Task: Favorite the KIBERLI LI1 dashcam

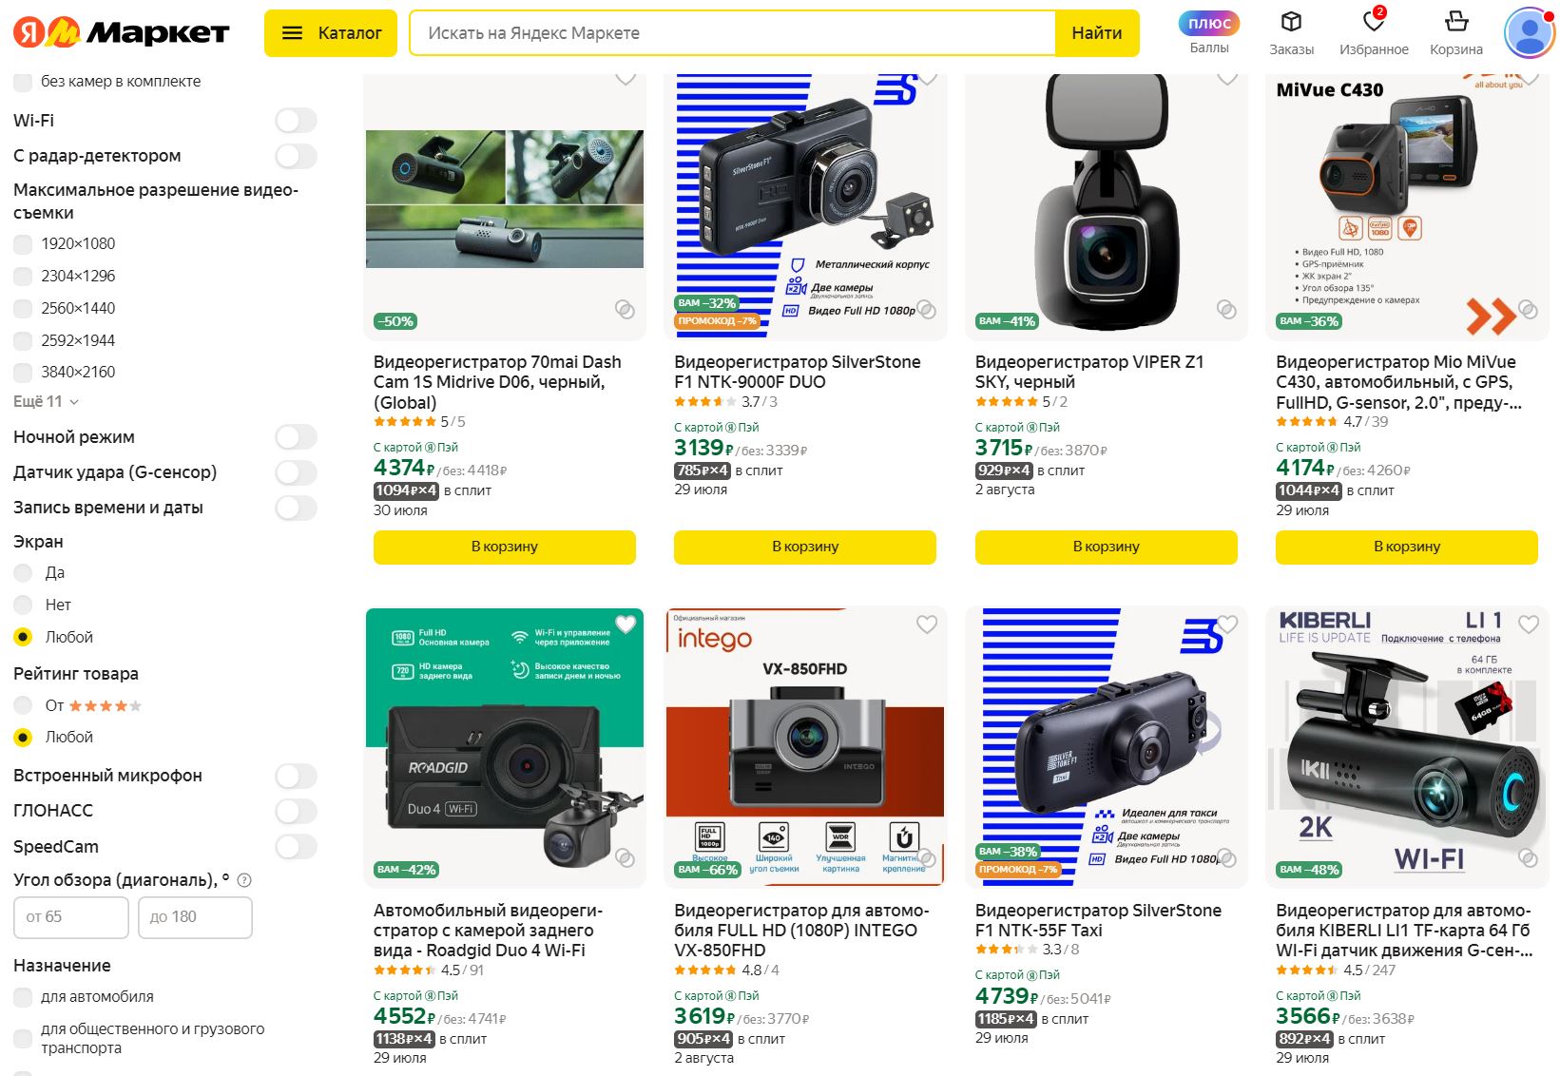Action: tap(1529, 624)
